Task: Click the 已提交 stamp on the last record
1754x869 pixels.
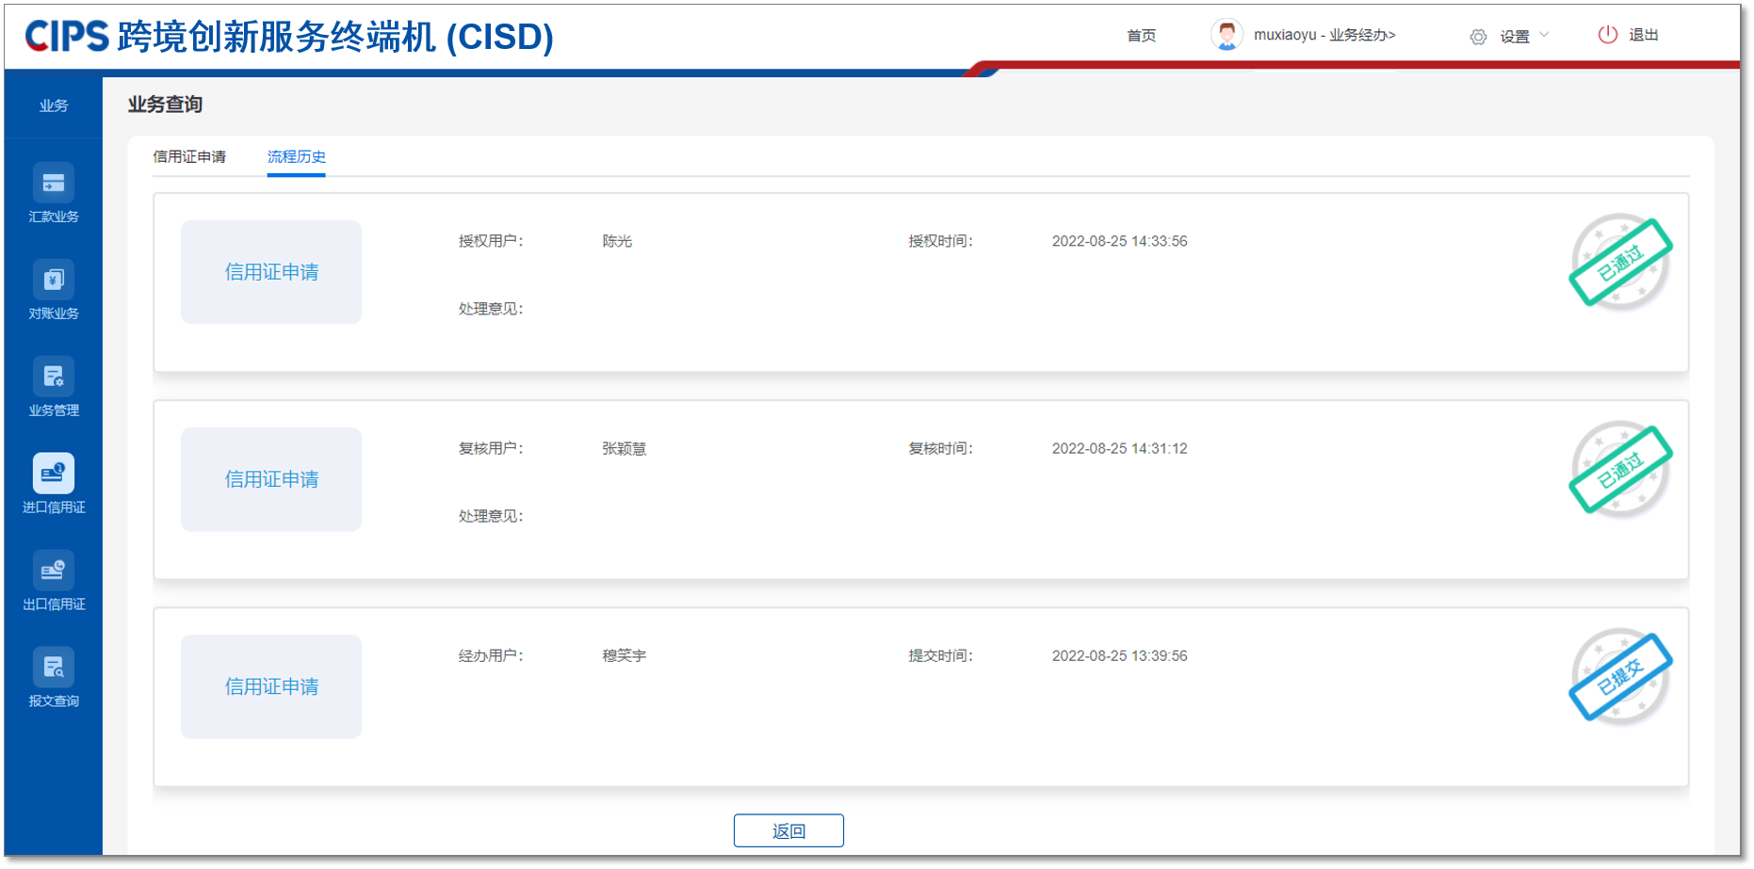Action: click(x=1620, y=676)
